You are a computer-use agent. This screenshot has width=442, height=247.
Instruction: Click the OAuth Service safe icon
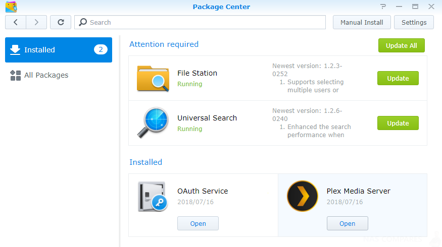153,197
